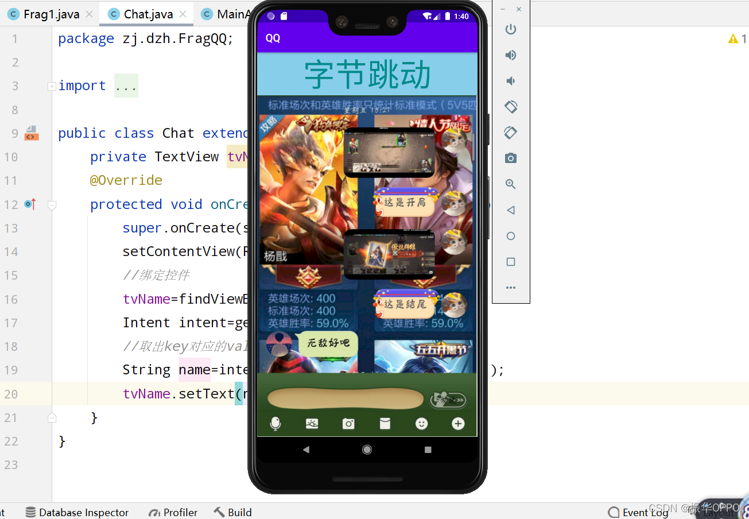Open the emulator extended controls (three dots)
This screenshot has height=519, width=749.
click(511, 288)
